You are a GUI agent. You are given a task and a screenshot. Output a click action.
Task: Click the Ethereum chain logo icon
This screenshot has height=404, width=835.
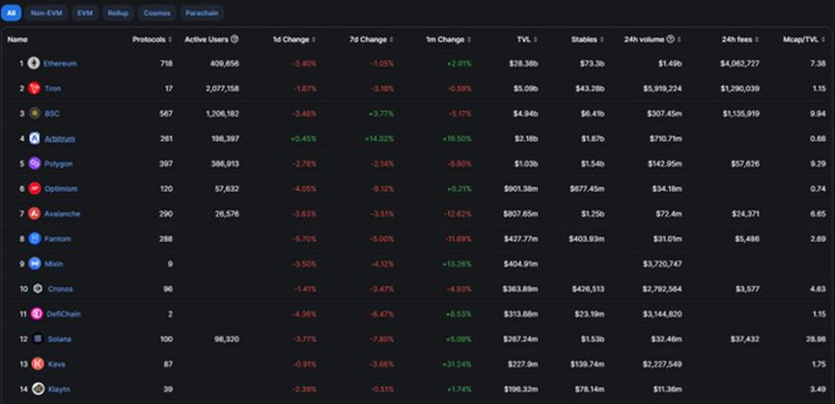coord(35,64)
